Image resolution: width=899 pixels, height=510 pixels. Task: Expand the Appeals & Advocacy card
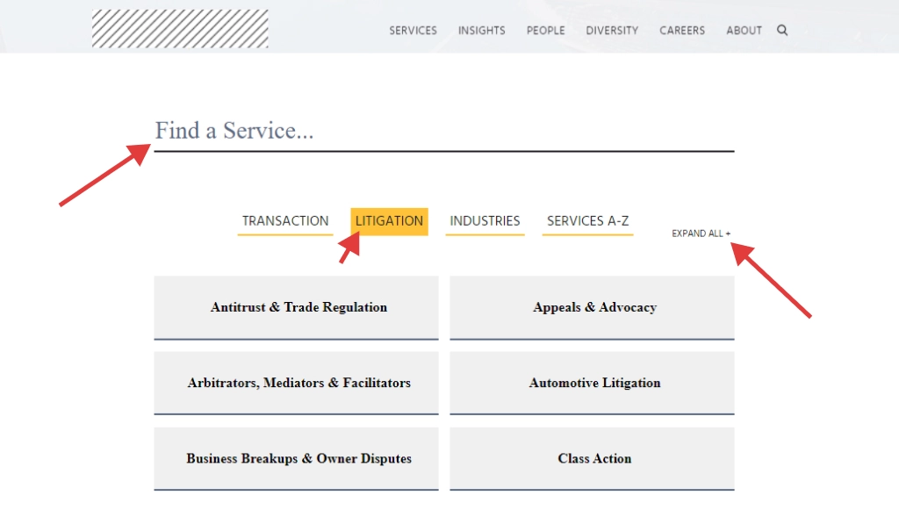[593, 308]
